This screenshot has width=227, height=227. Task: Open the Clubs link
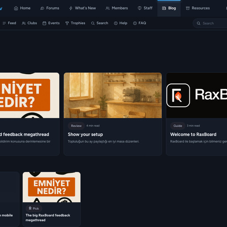point(29,23)
